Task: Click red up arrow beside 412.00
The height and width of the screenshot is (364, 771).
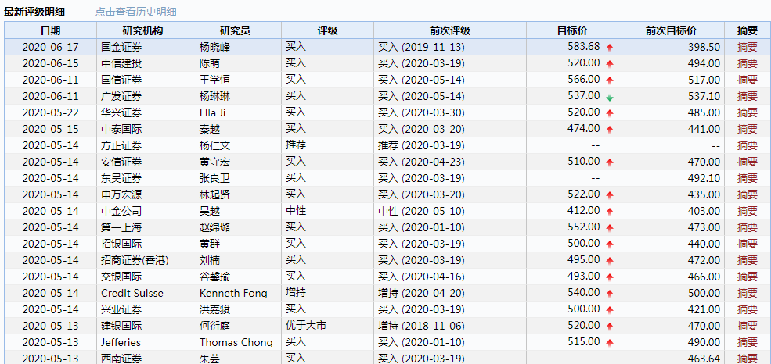Action: (x=610, y=212)
